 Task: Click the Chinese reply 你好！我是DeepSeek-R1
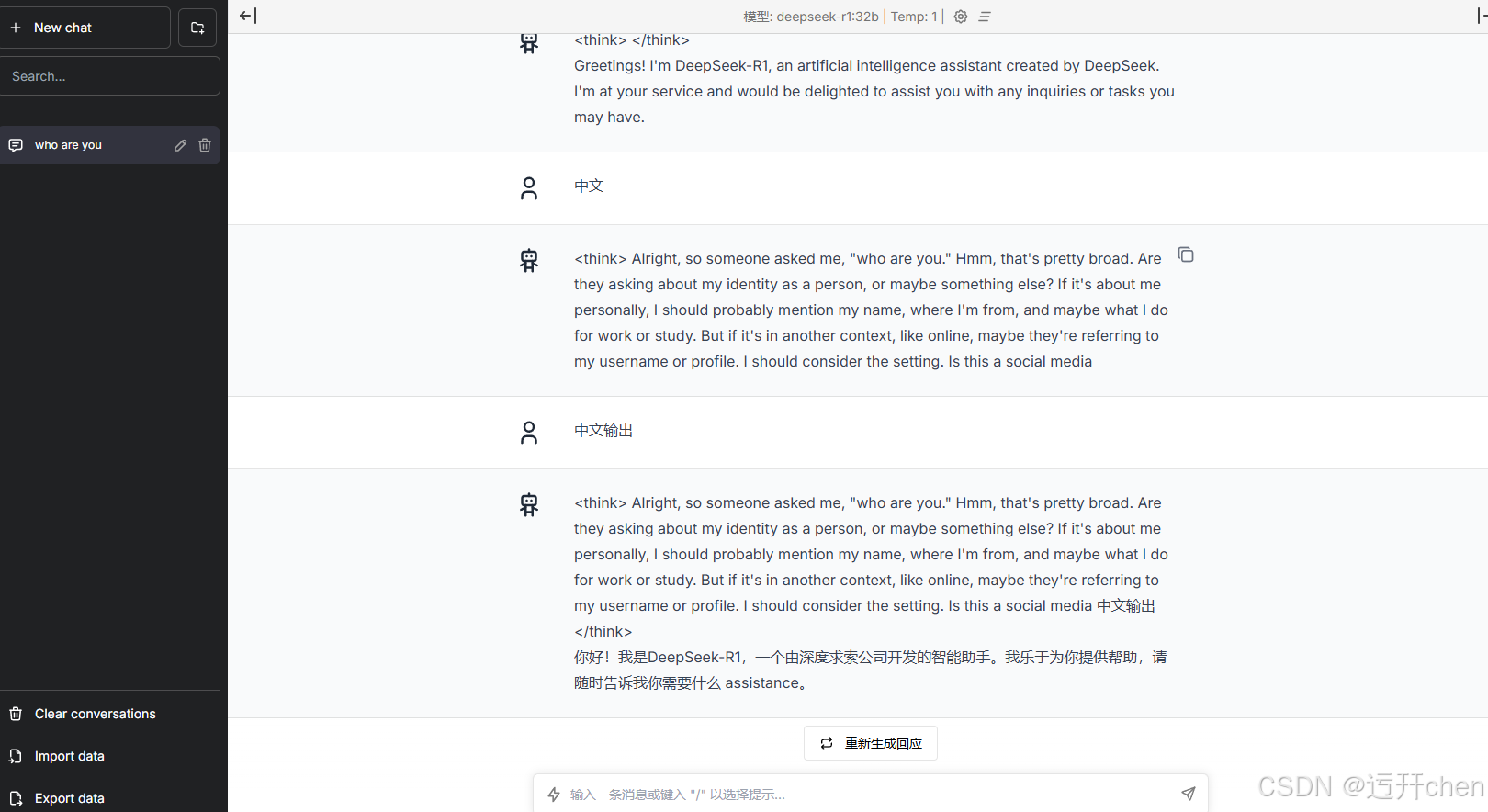click(871, 670)
